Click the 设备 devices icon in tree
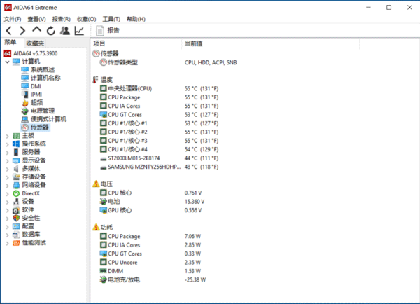 click(16, 202)
